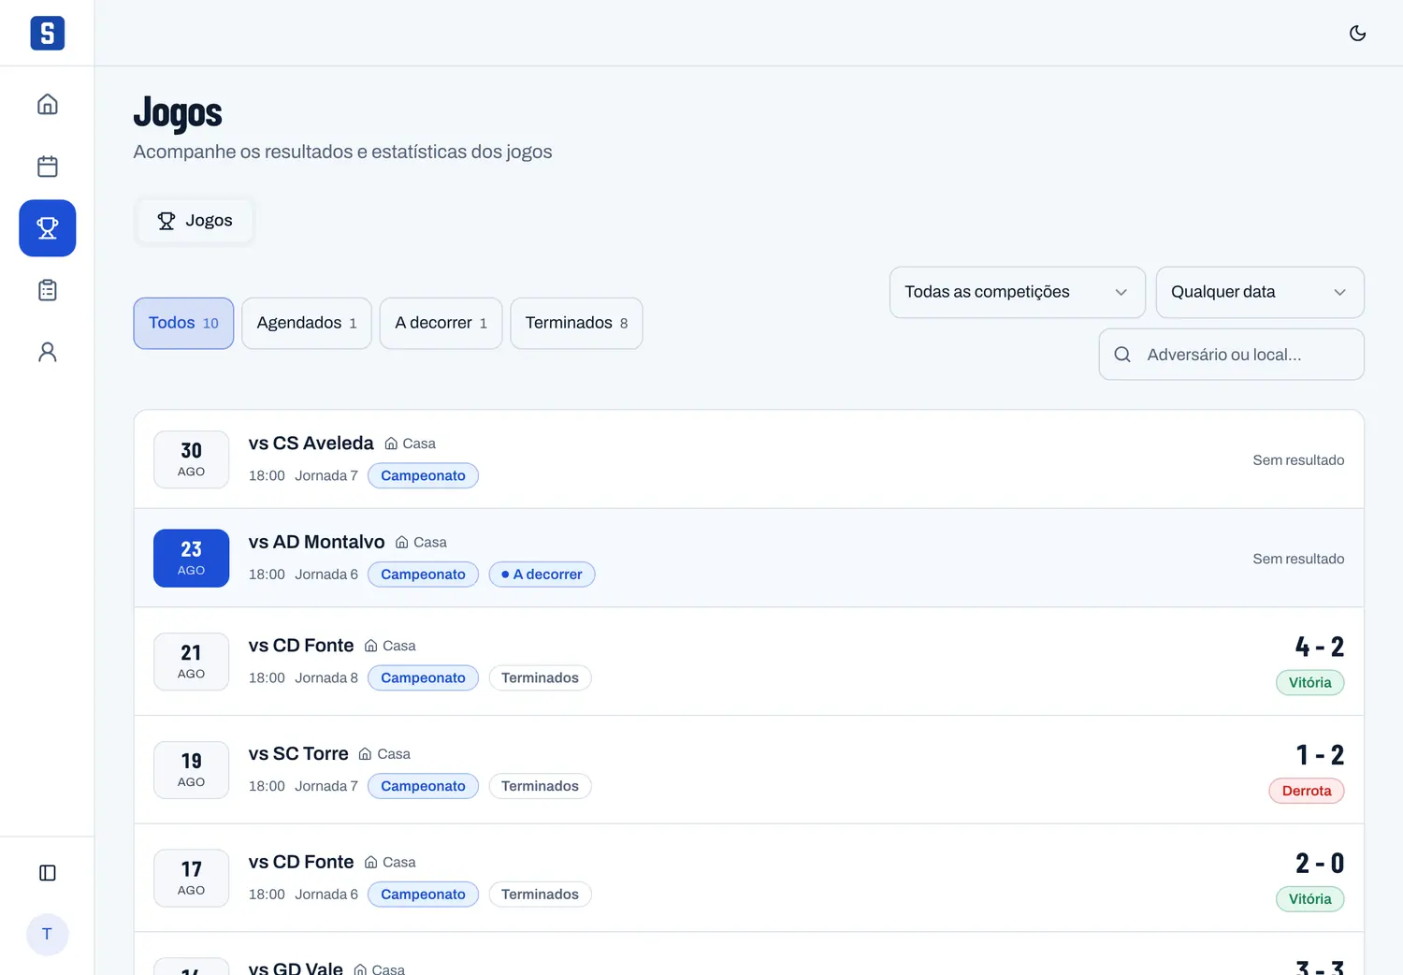The width and height of the screenshot is (1403, 975).
Task: Focus the Adversário ou local search field
Action: (x=1232, y=355)
